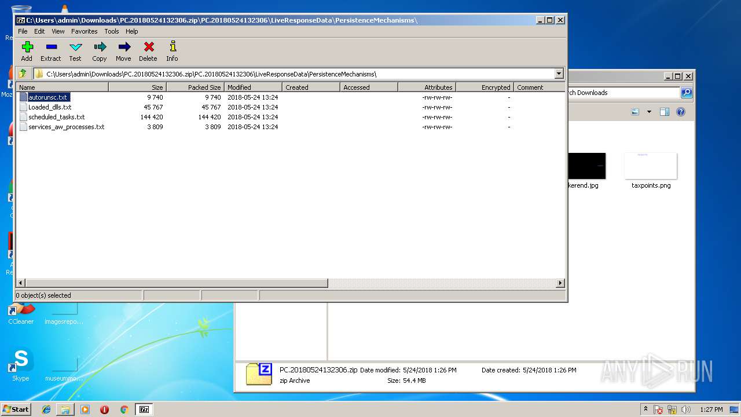Open Windows Explorer from the taskbar
741x417 pixels.
65,409
